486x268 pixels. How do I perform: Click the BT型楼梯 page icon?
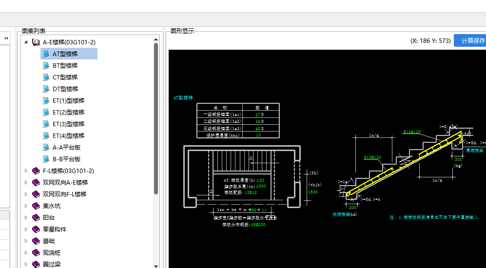(x=46, y=66)
